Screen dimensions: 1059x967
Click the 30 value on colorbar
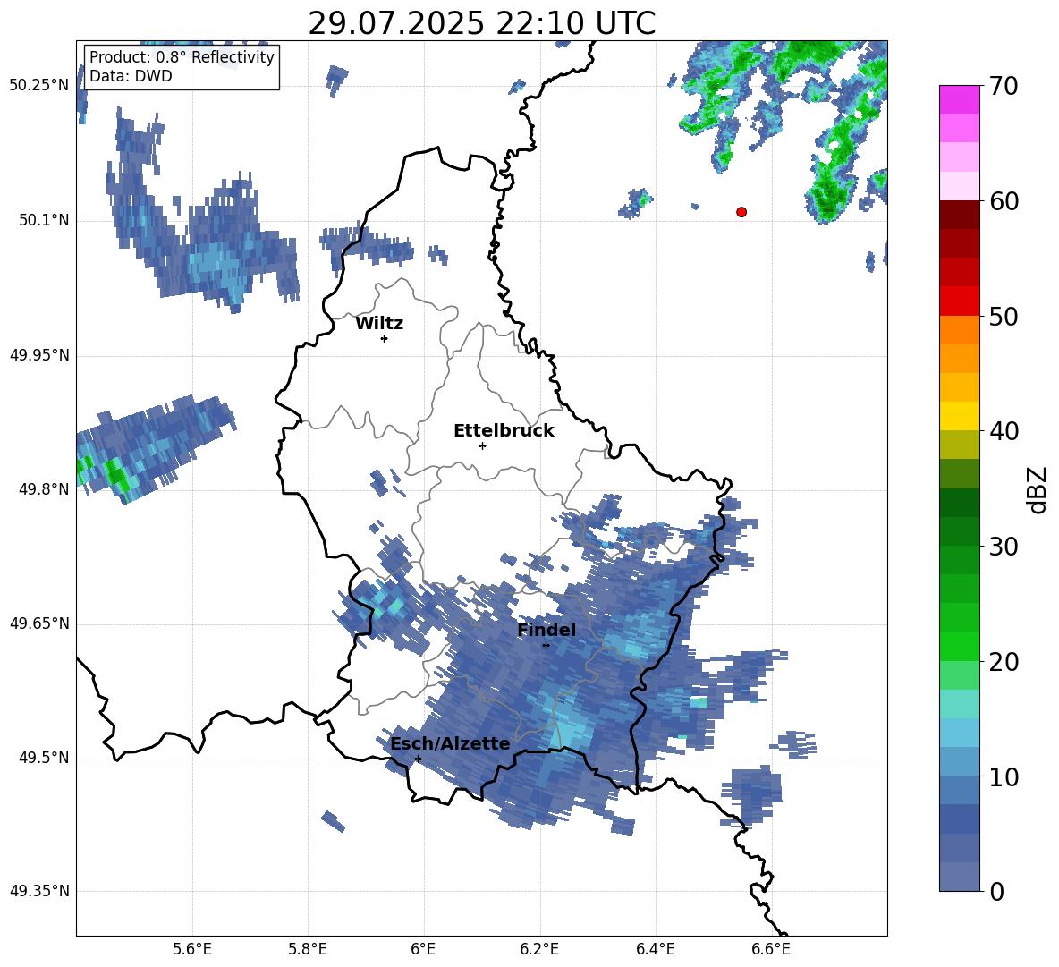pyautogui.click(x=1004, y=547)
